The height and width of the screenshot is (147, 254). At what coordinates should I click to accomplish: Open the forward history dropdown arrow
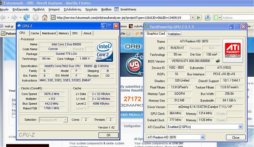(20, 17)
